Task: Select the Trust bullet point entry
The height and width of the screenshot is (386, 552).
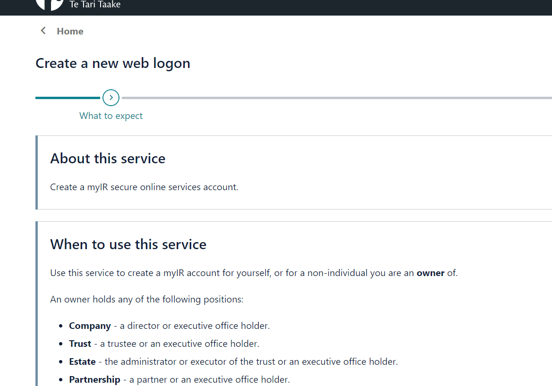Action: pos(163,344)
